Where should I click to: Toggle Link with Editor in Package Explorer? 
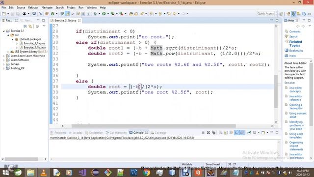30,26
